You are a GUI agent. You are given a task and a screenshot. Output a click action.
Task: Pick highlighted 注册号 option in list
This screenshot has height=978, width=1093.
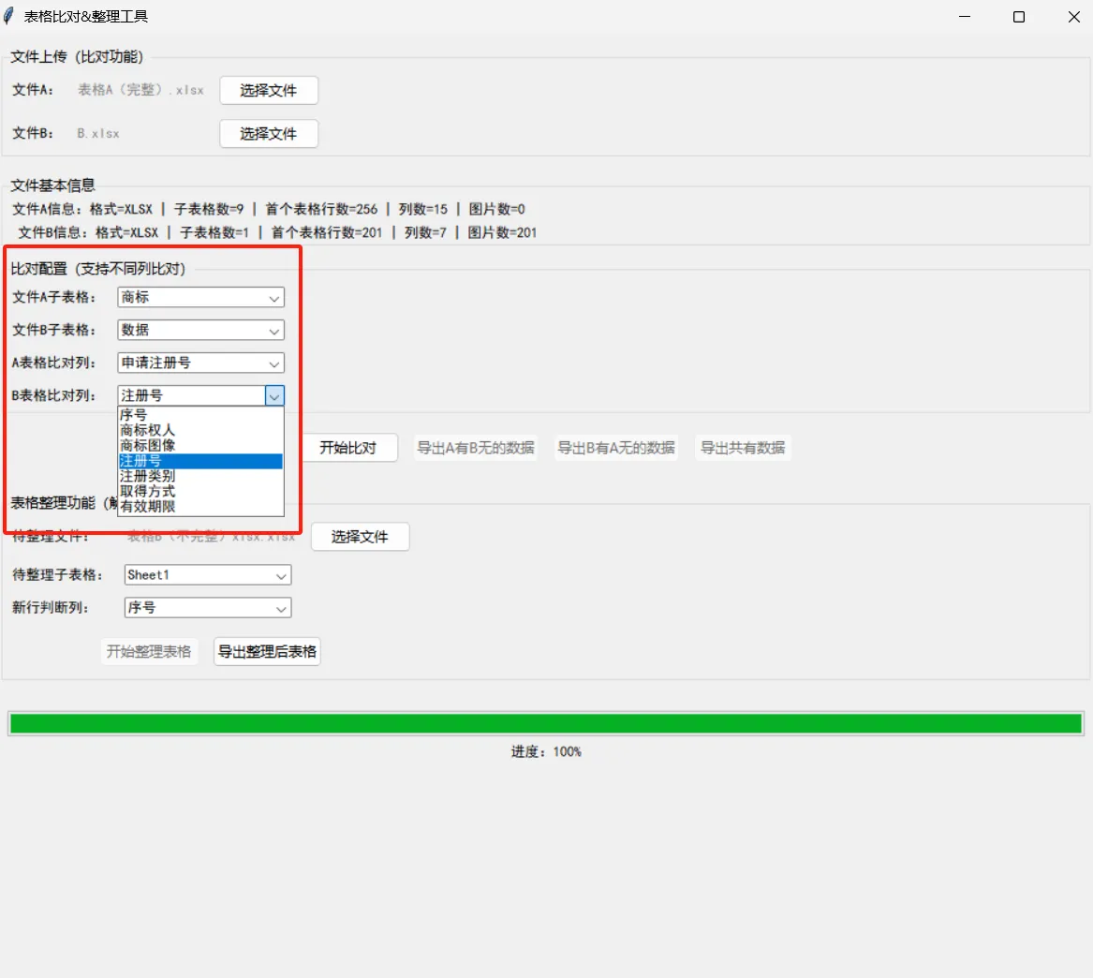(200, 461)
